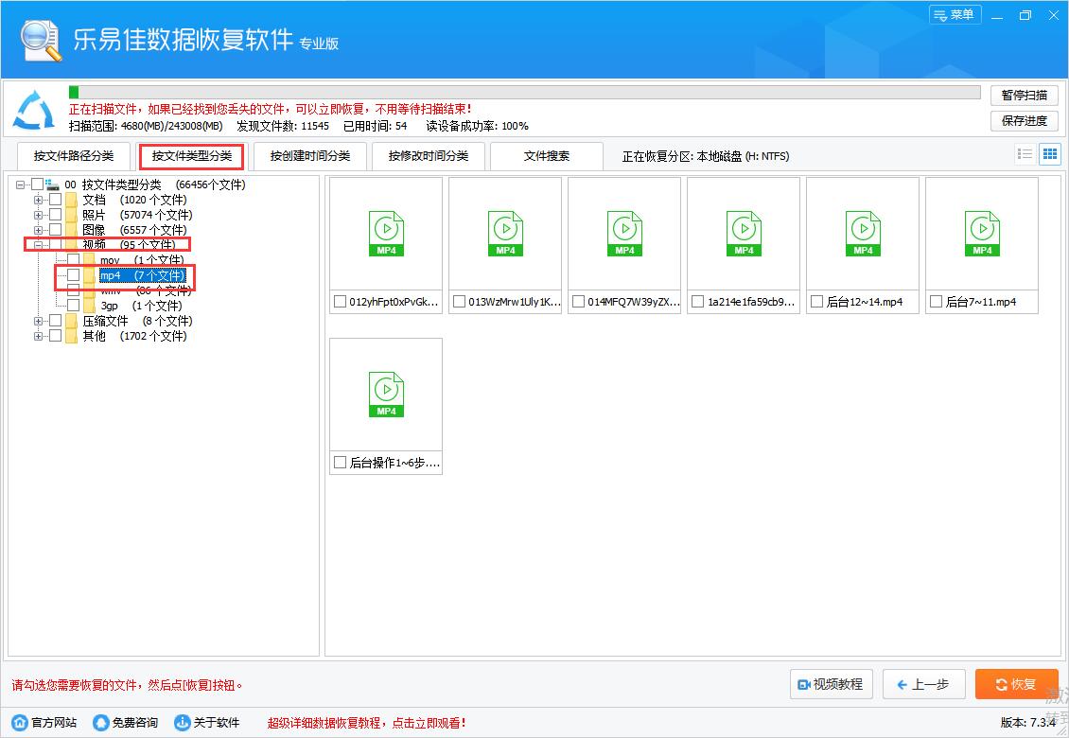Check the mp4 folder checkbox
This screenshot has width=1069, height=738.
click(x=73, y=275)
